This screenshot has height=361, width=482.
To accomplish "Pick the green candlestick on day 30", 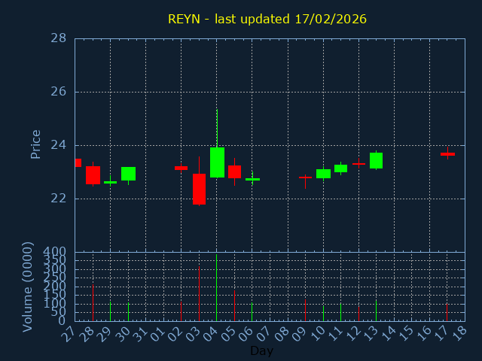I will coord(128,174).
